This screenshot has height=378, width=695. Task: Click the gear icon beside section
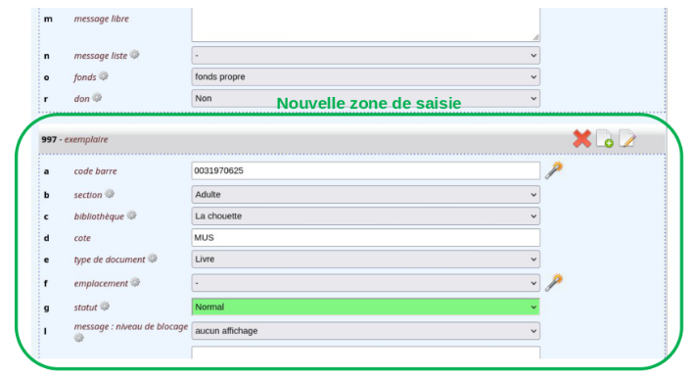tap(110, 194)
